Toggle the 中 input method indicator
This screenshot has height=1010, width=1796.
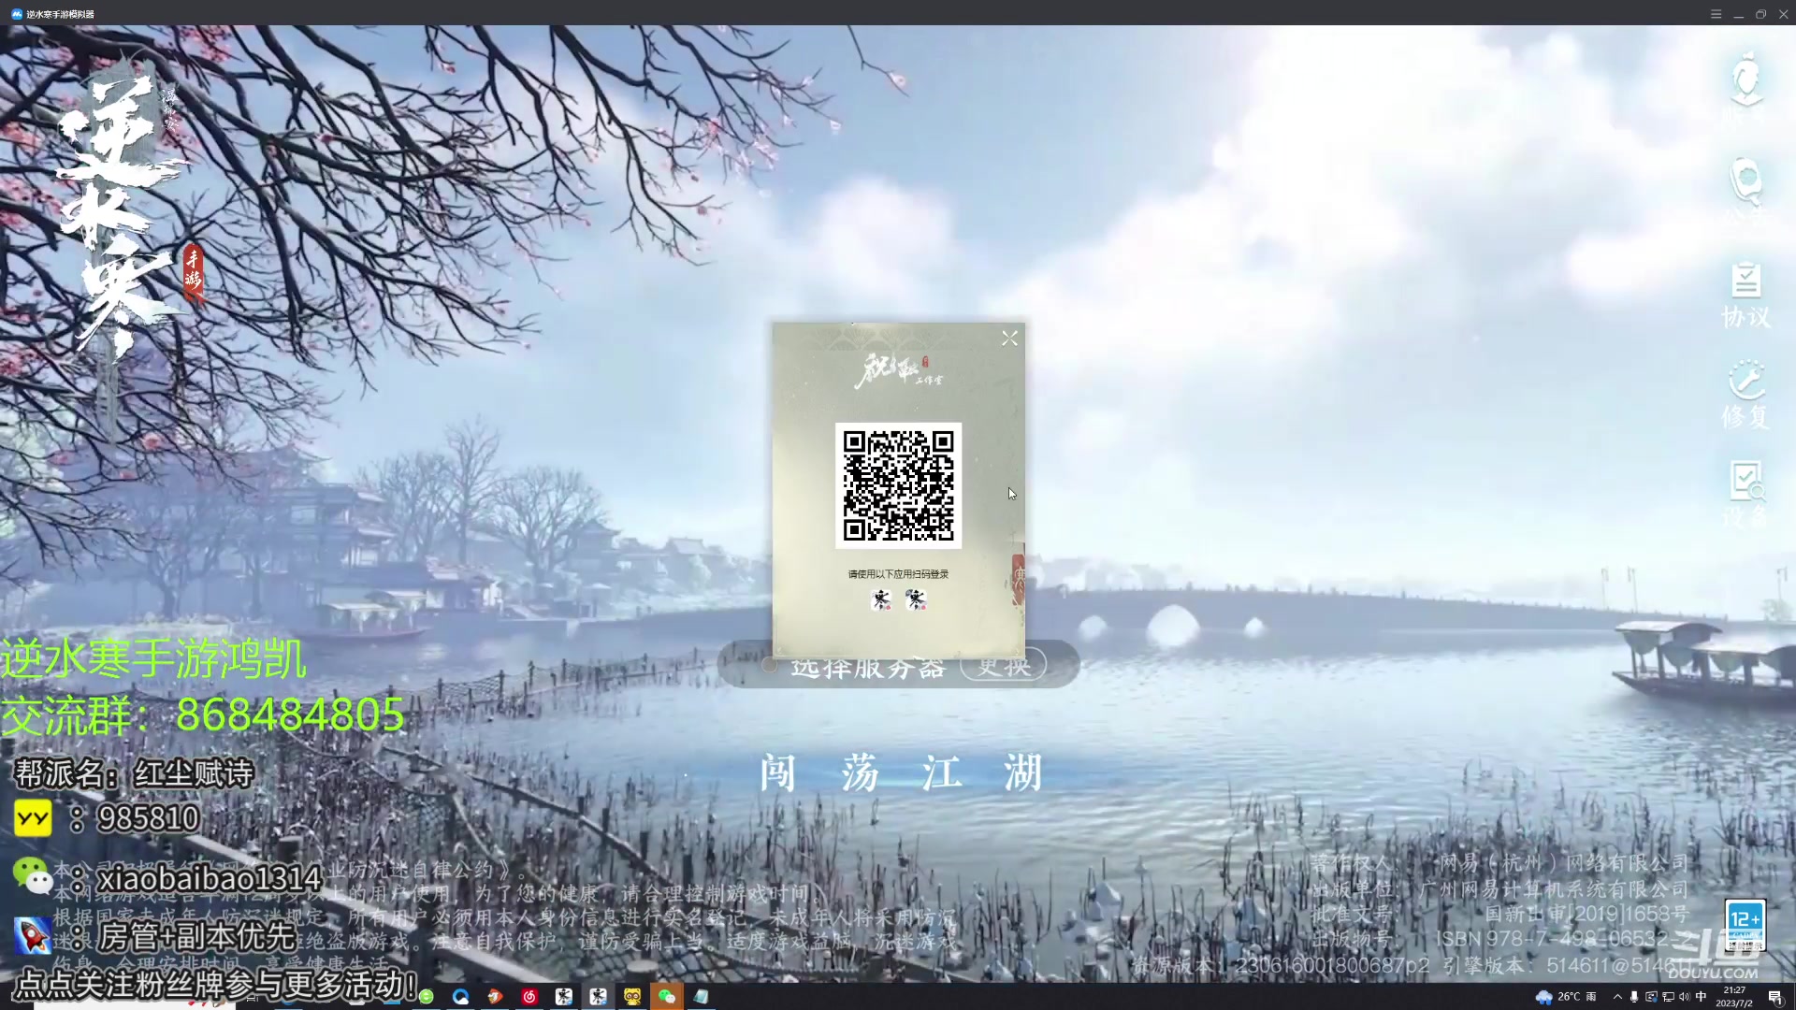point(1701,997)
